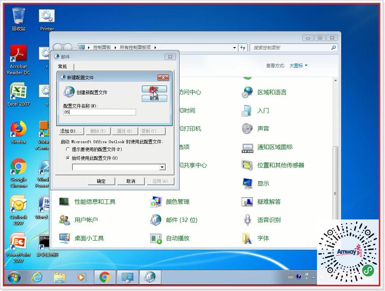385x291 pixels.
Task: Select 'prompt for a profile' (提示要使用的配置文件) radio
Action: coord(68,149)
